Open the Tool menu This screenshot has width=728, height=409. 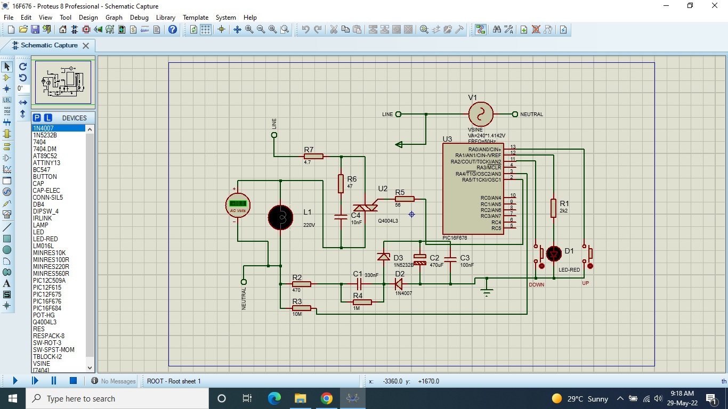(66, 18)
